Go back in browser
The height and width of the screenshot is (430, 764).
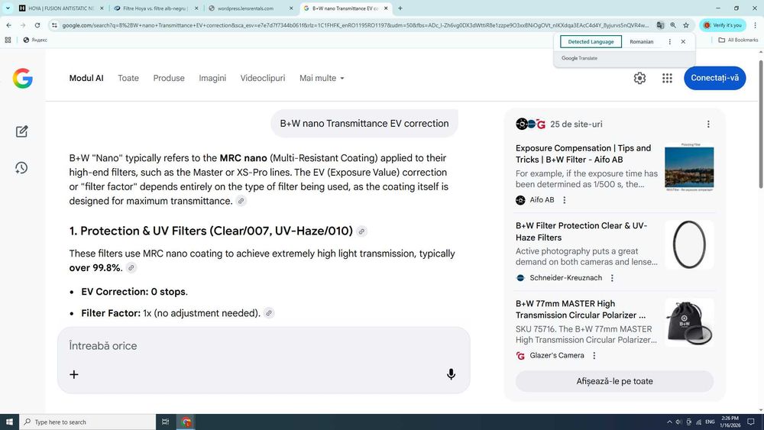coord(8,25)
